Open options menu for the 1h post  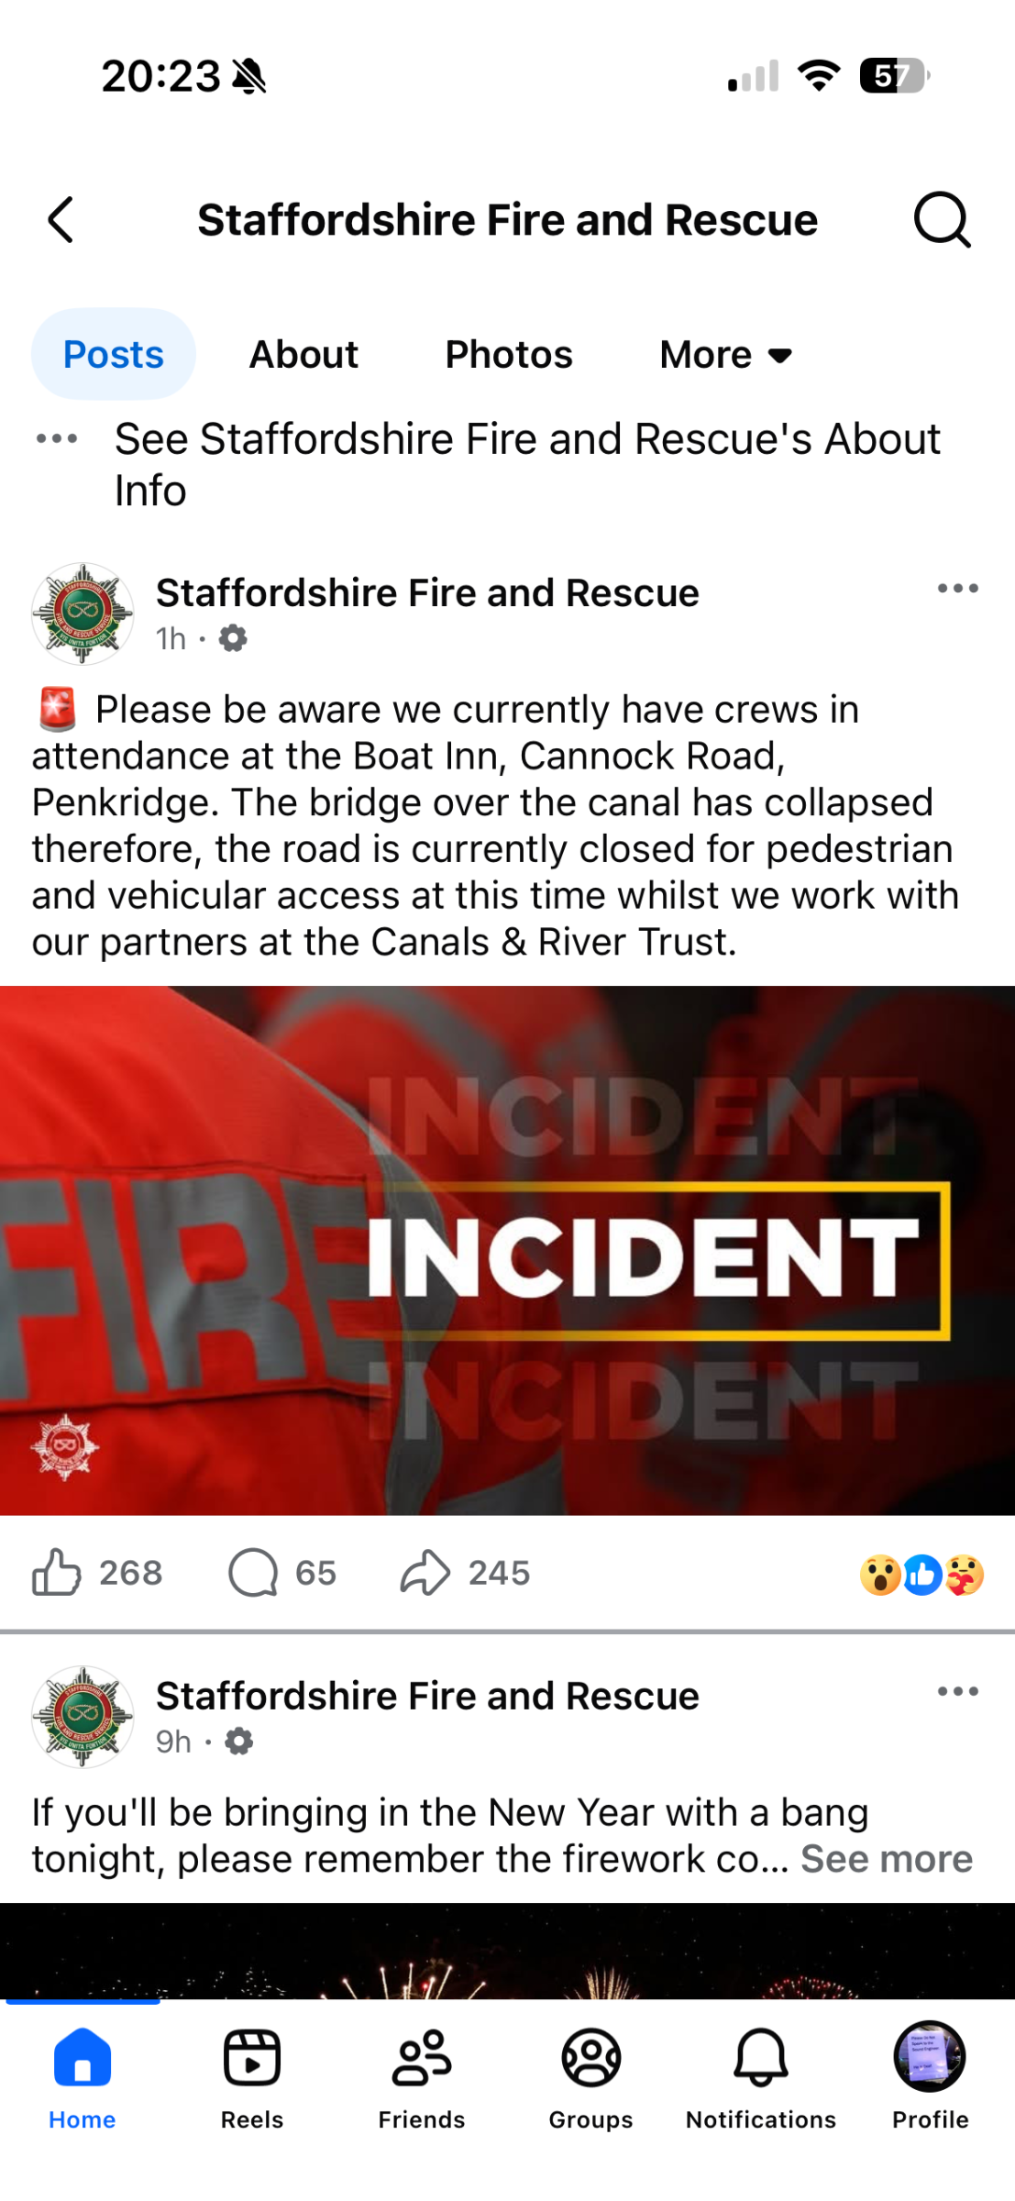[x=958, y=588]
